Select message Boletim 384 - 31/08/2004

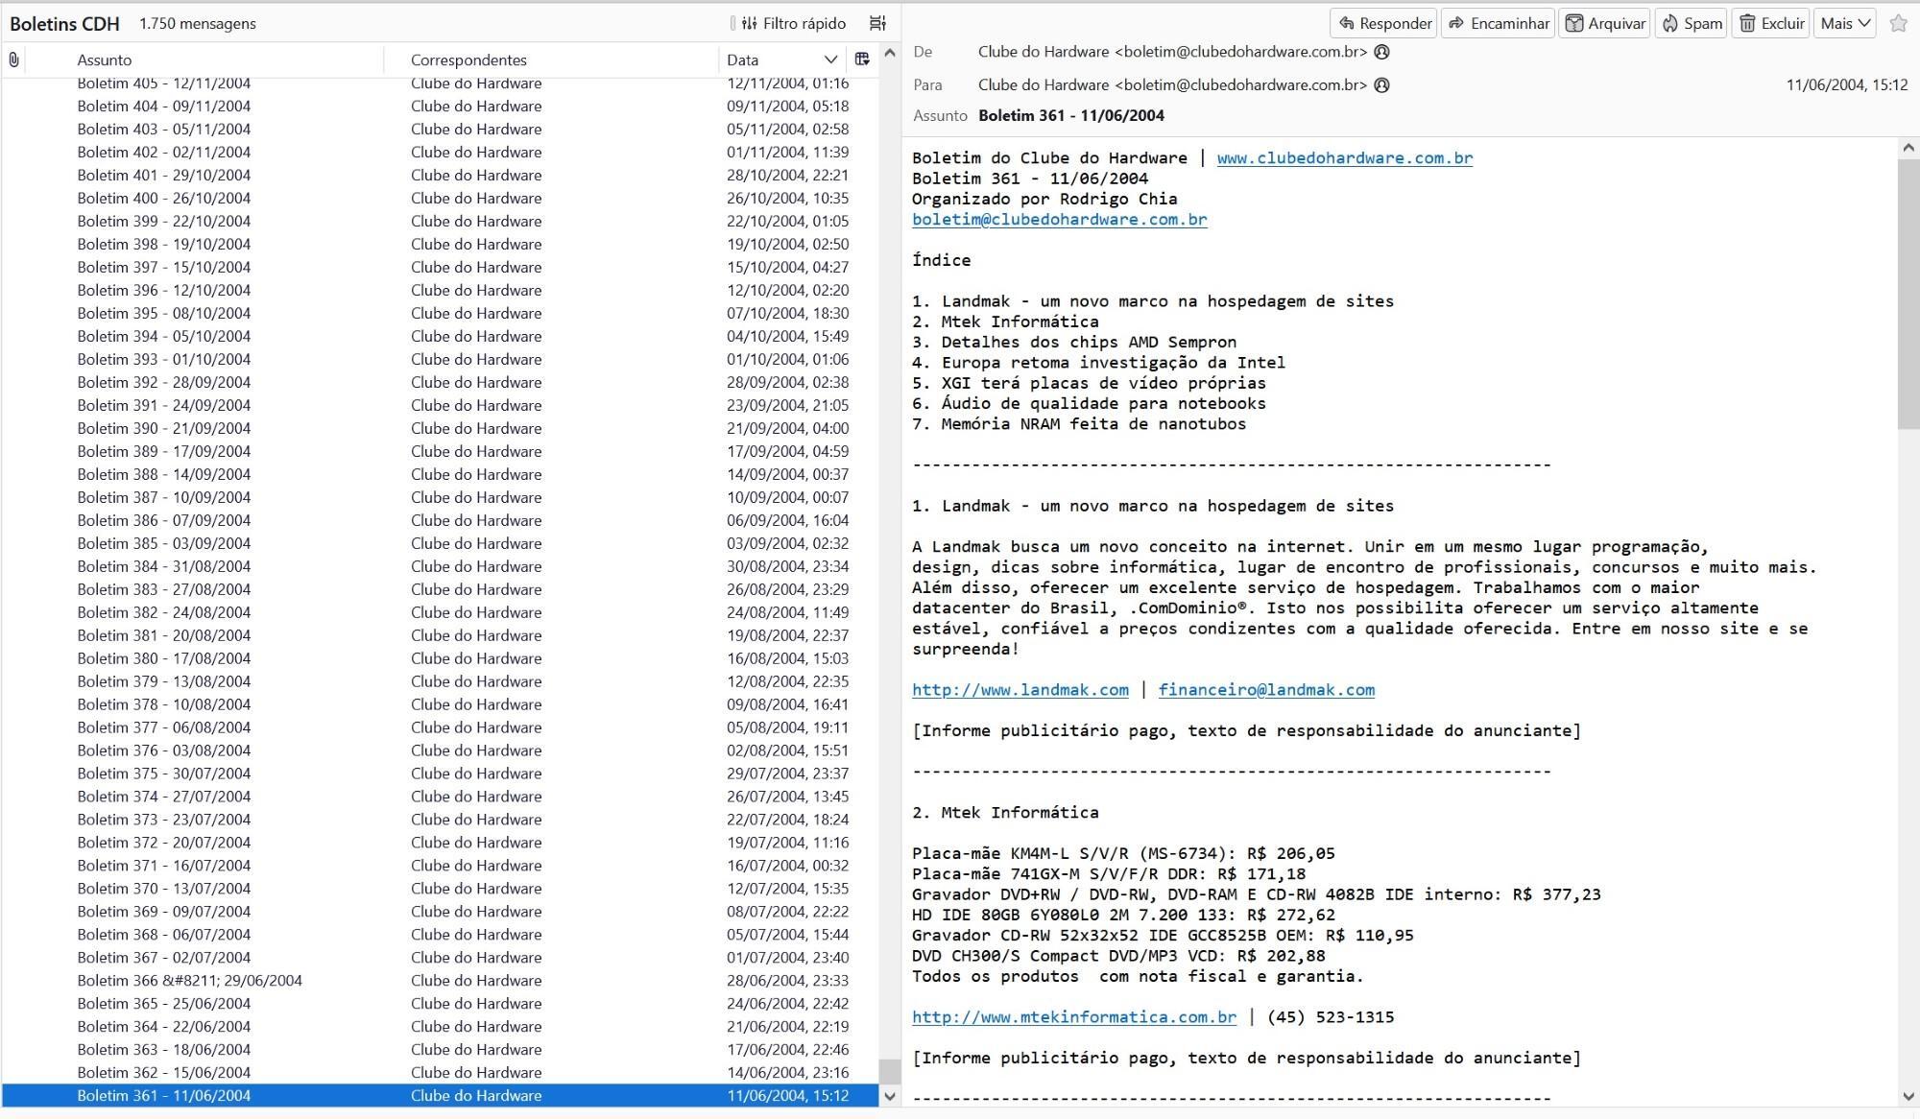[x=440, y=567]
